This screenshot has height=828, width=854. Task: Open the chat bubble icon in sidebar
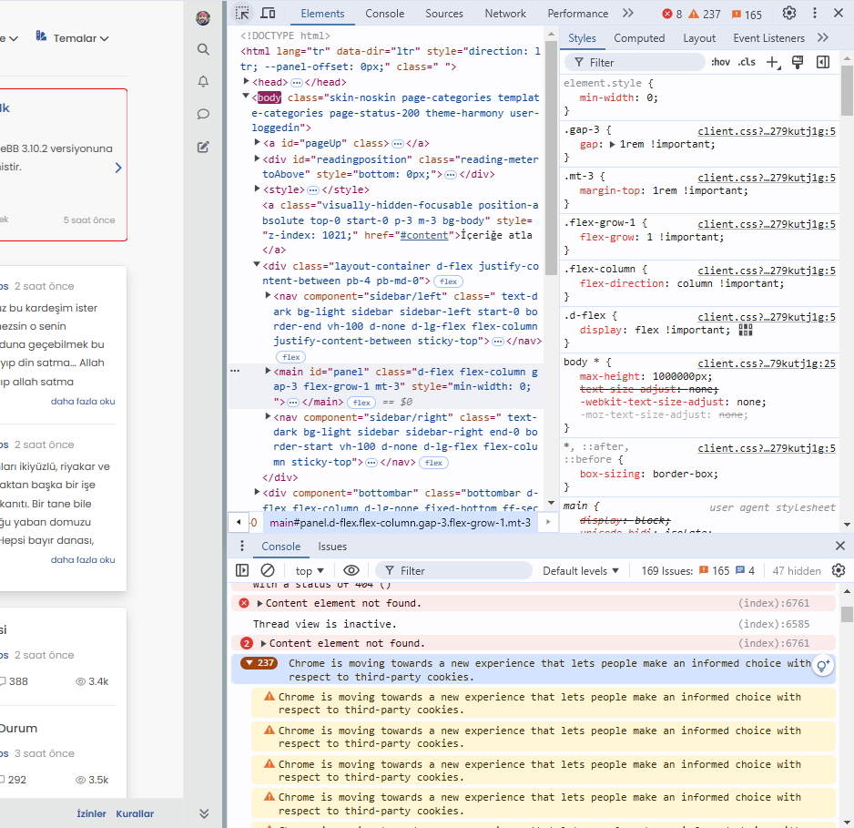(x=203, y=114)
